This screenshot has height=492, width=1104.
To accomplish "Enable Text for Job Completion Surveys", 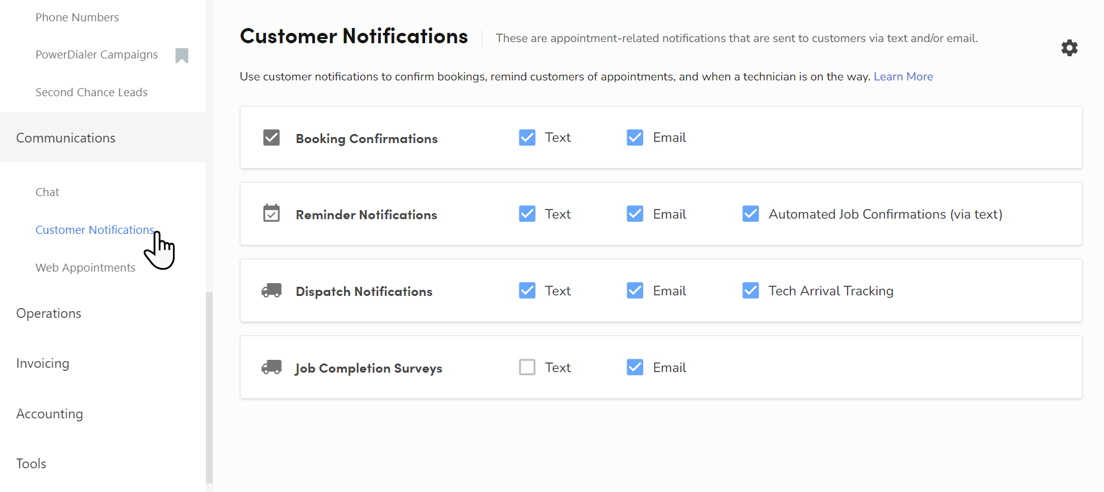I will tap(527, 367).
